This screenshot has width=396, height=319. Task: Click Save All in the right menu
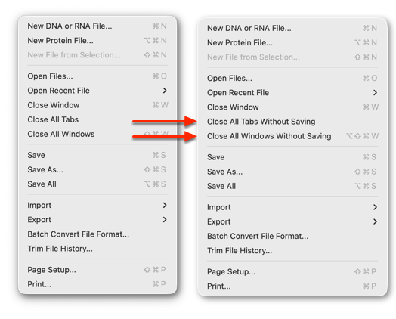292,186
